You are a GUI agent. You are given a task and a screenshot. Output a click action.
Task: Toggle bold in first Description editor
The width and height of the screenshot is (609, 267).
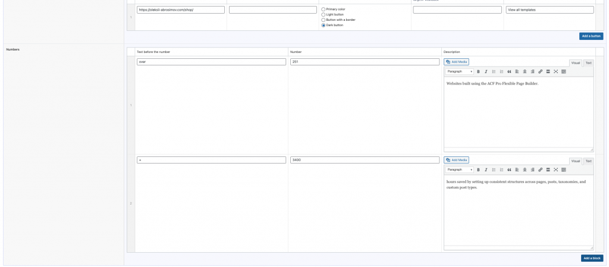(478, 72)
